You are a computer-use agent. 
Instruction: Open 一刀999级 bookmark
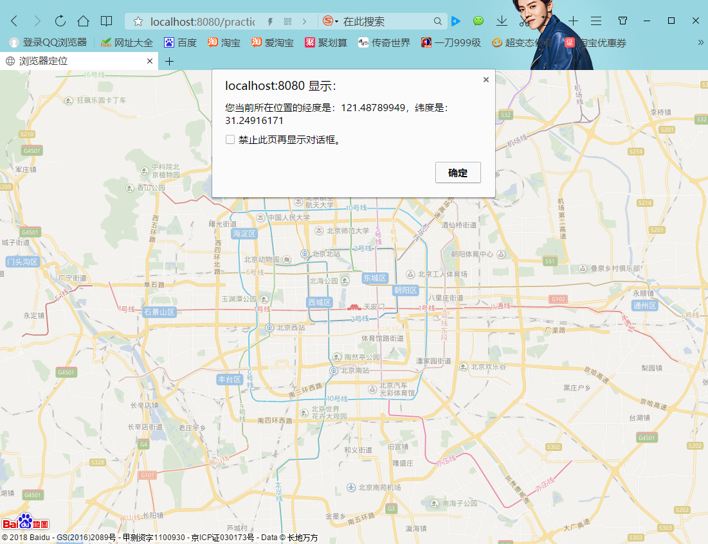click(x=451, y=43)
